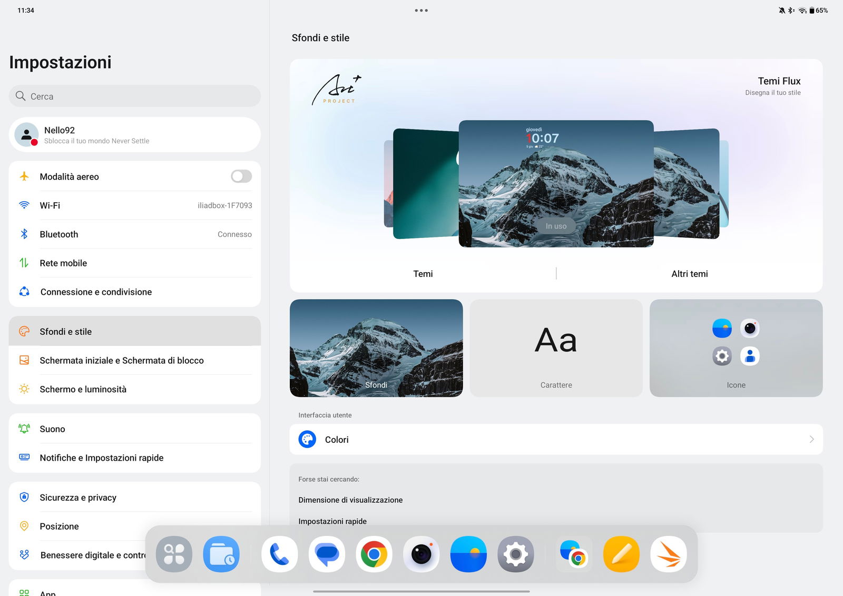Open the Carattere font card

coord(556,348)
